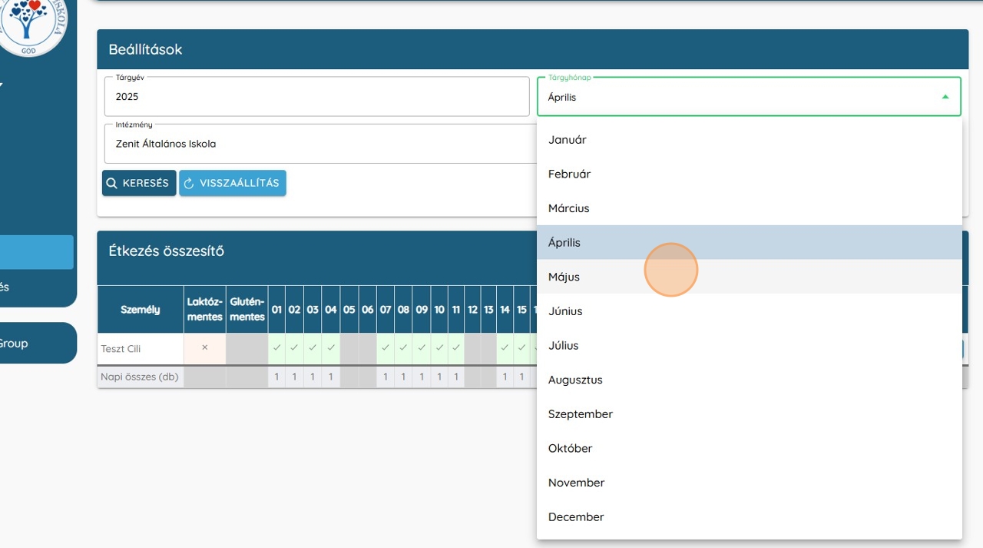Choose Január in the month dropdown
983x548 pixels.
[x=567, y=140]
